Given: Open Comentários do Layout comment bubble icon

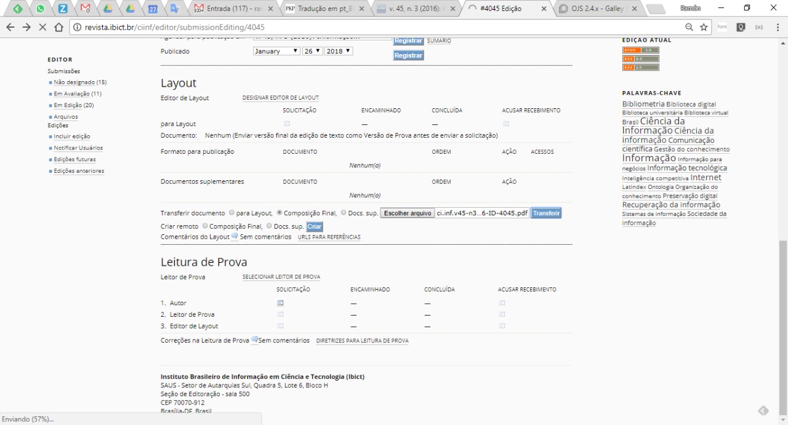Looking at the screenshot, I should [235, 236].
